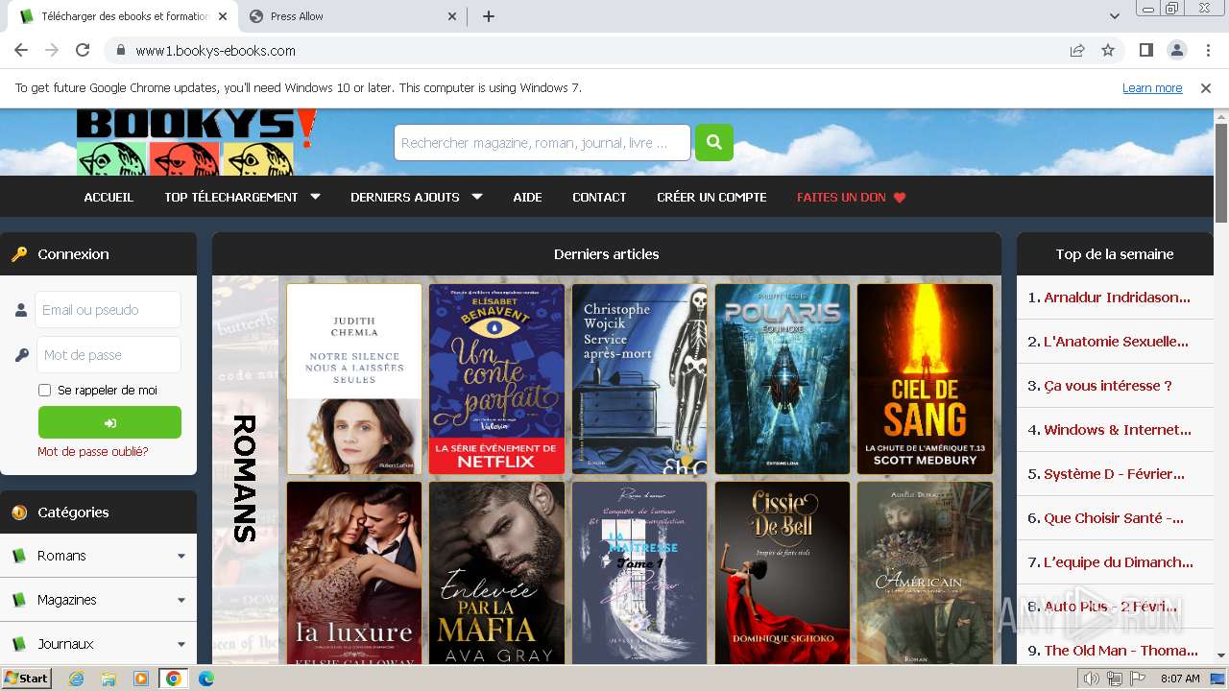Image resolution: width=1229 pixels, height=691 pixels.
Task: Click the Windows Start button
Action: [x=26, y=679]
